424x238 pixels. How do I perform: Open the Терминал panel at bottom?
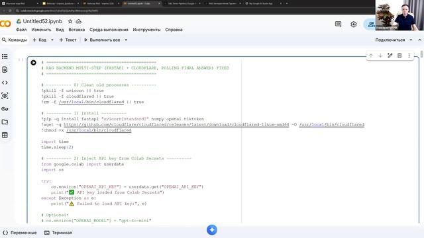(58, 233)
